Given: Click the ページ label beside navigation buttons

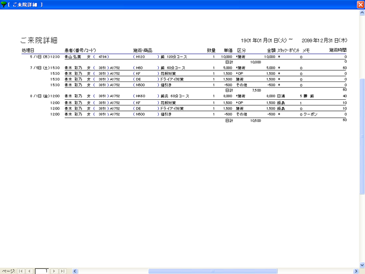Looking at the screenshot, I should pos(8,271).
